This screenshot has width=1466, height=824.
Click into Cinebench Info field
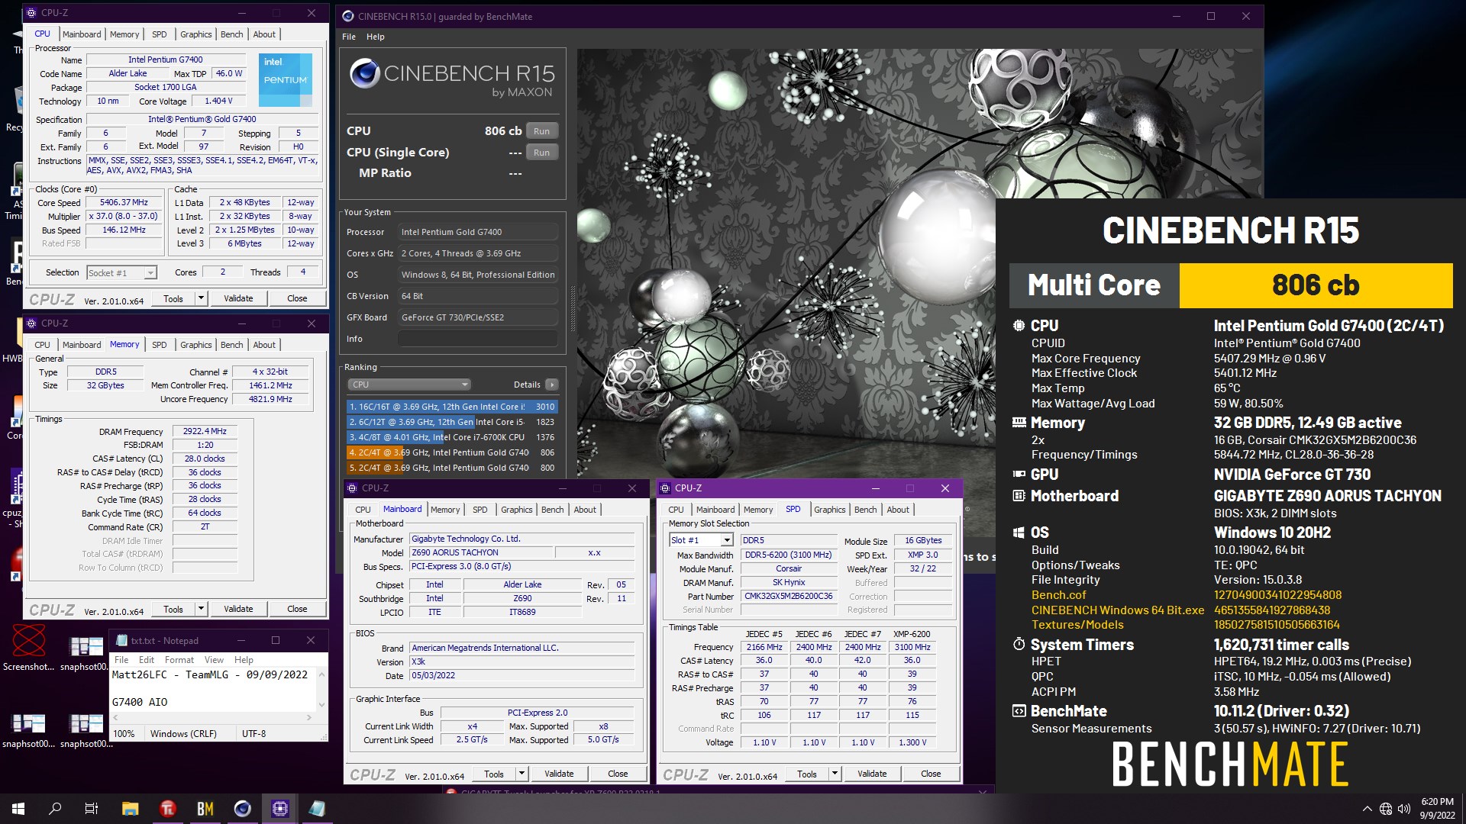click(x=478, y=339)
